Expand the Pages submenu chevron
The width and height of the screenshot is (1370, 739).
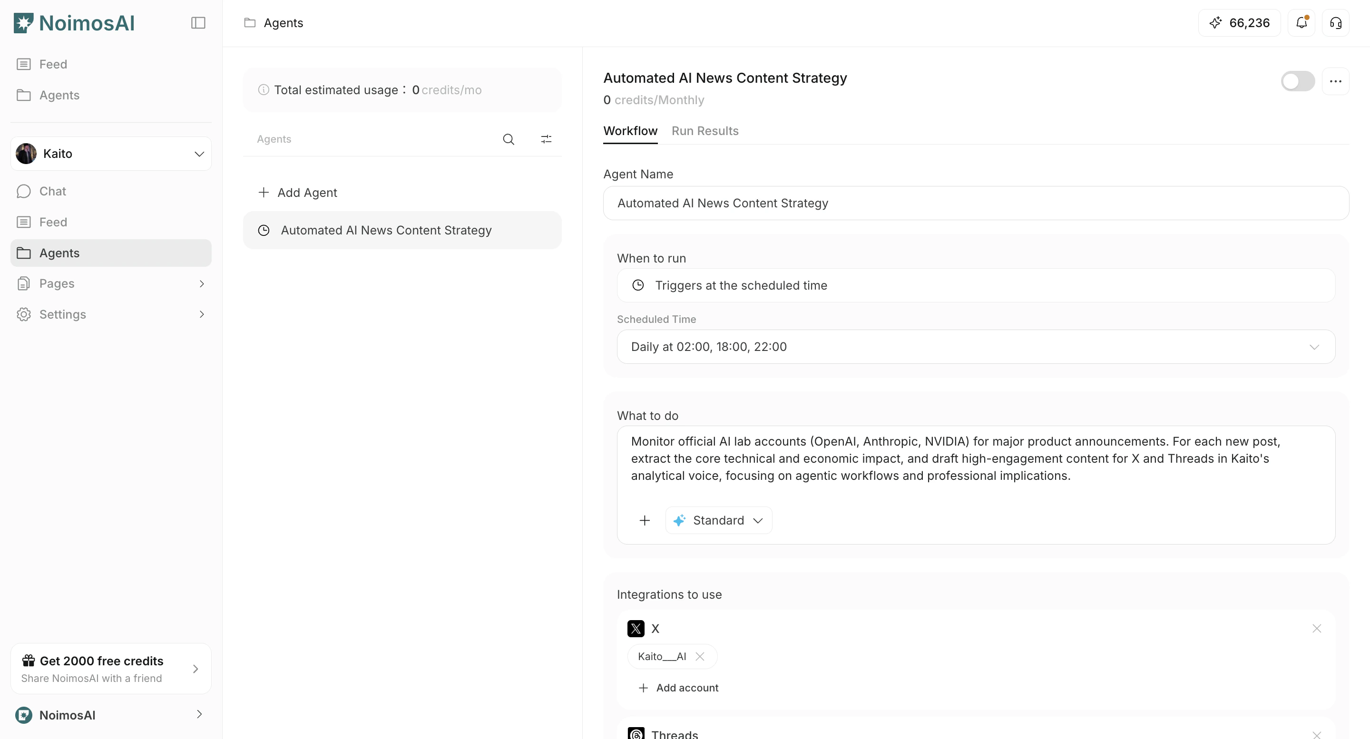click(x=202, y=283)
